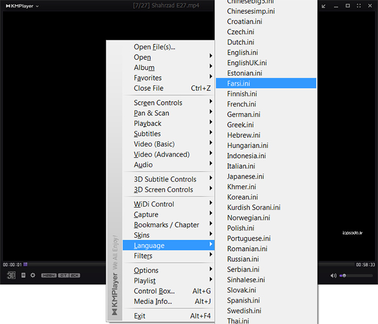Image resolution: width=378 pixels, height=324 pixels.
Task: Open the Options submenu
Action: [x=168, y=270]
